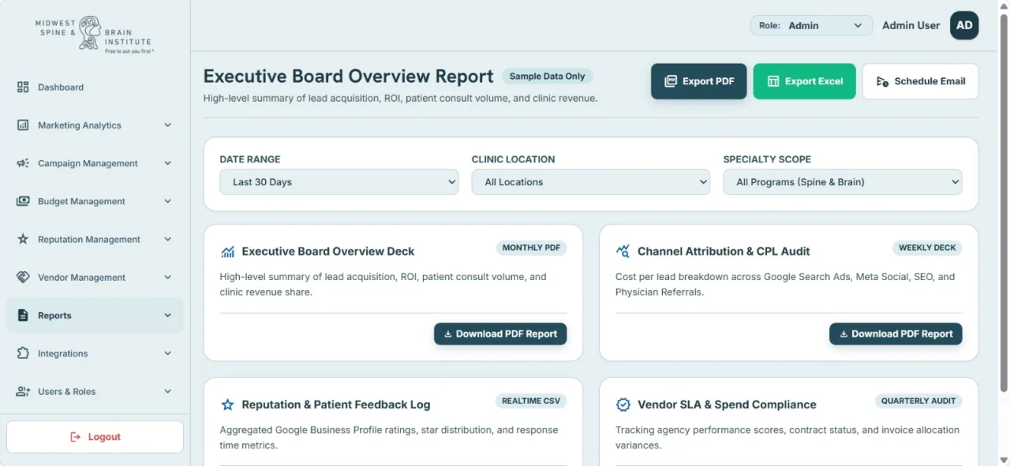
Task: Click the Export Excel button
Action: point(805,81)
